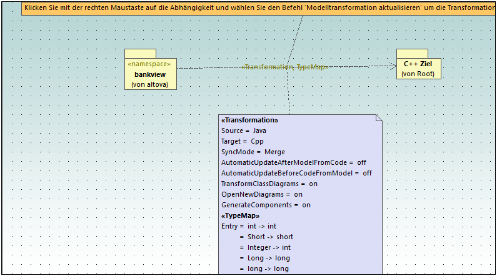Click the Source = Java tagged value

click(x=244, y=131)
